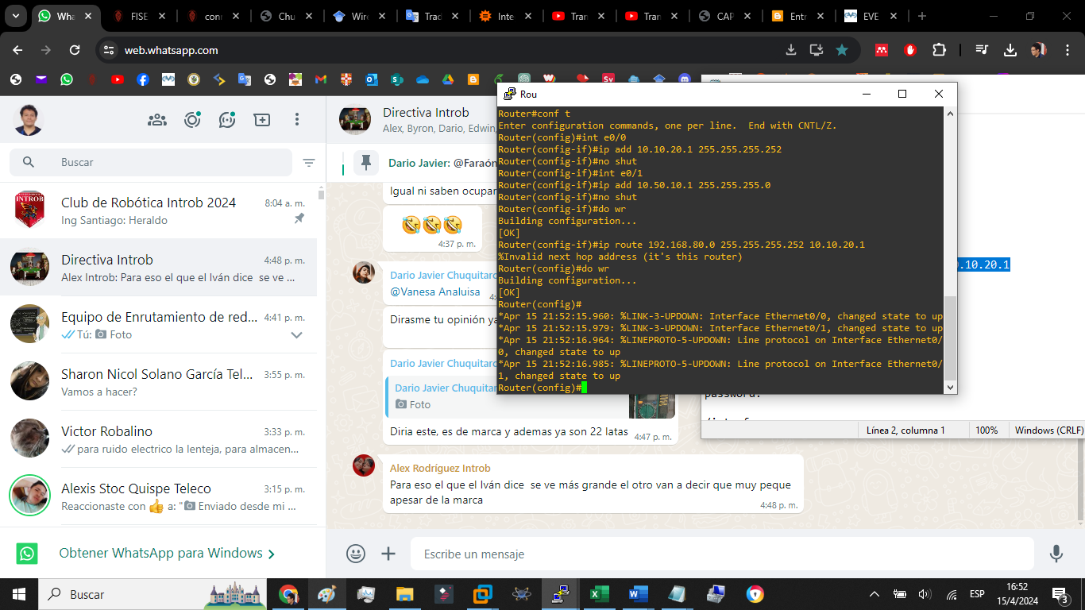The height and width of the screenshot is (610, 1085).
Task: Switch to the FISE browser tab
Action: coord(139,16)
